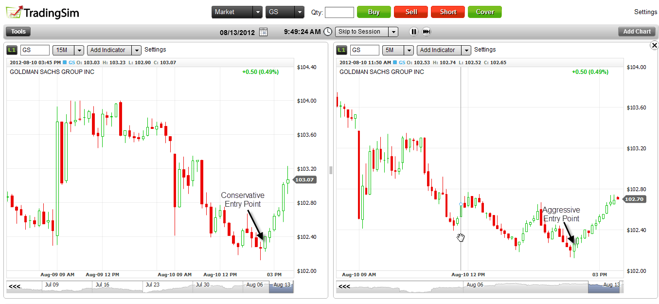Open Settings in top right corner

(x=645, y=12)
